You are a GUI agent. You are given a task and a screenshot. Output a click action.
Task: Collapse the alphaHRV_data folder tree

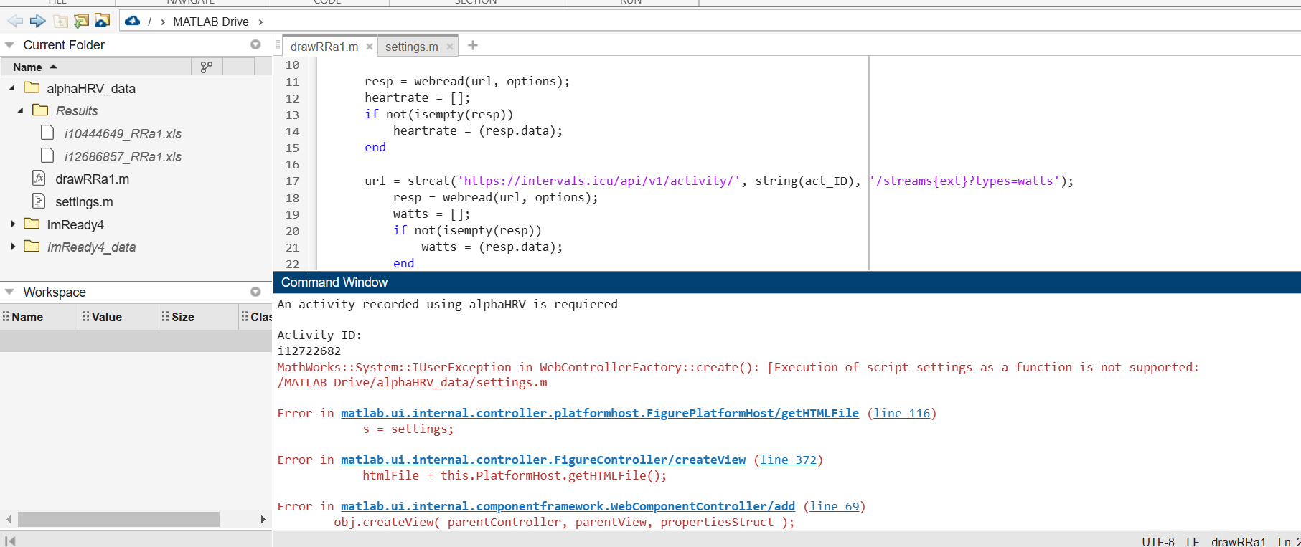(x=11, y=88)
